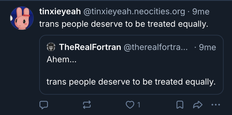Click the quoted post's 9me timestamp
Viewport: 232px width, 115px height.
pos(207,47)
